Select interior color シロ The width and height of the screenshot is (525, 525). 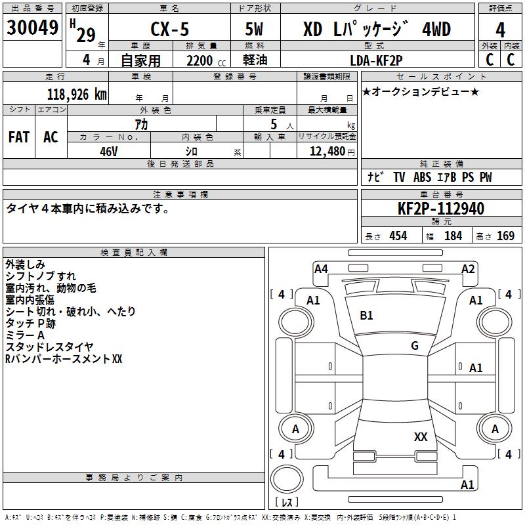pos(192,152)
